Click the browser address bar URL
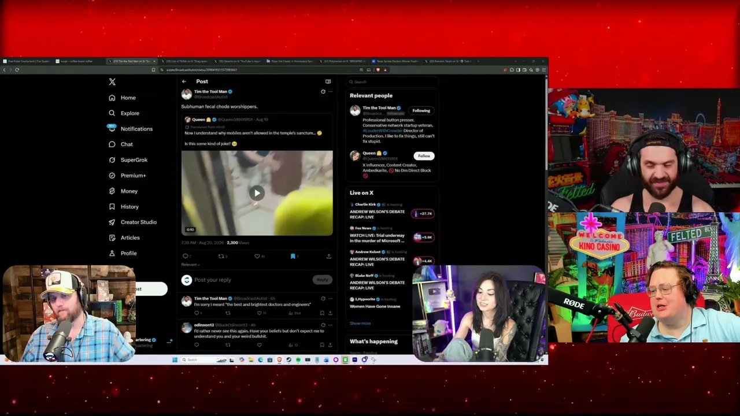The height and width of the screenshot is (416, 740). pyautogui.click(x=201, y=70)
